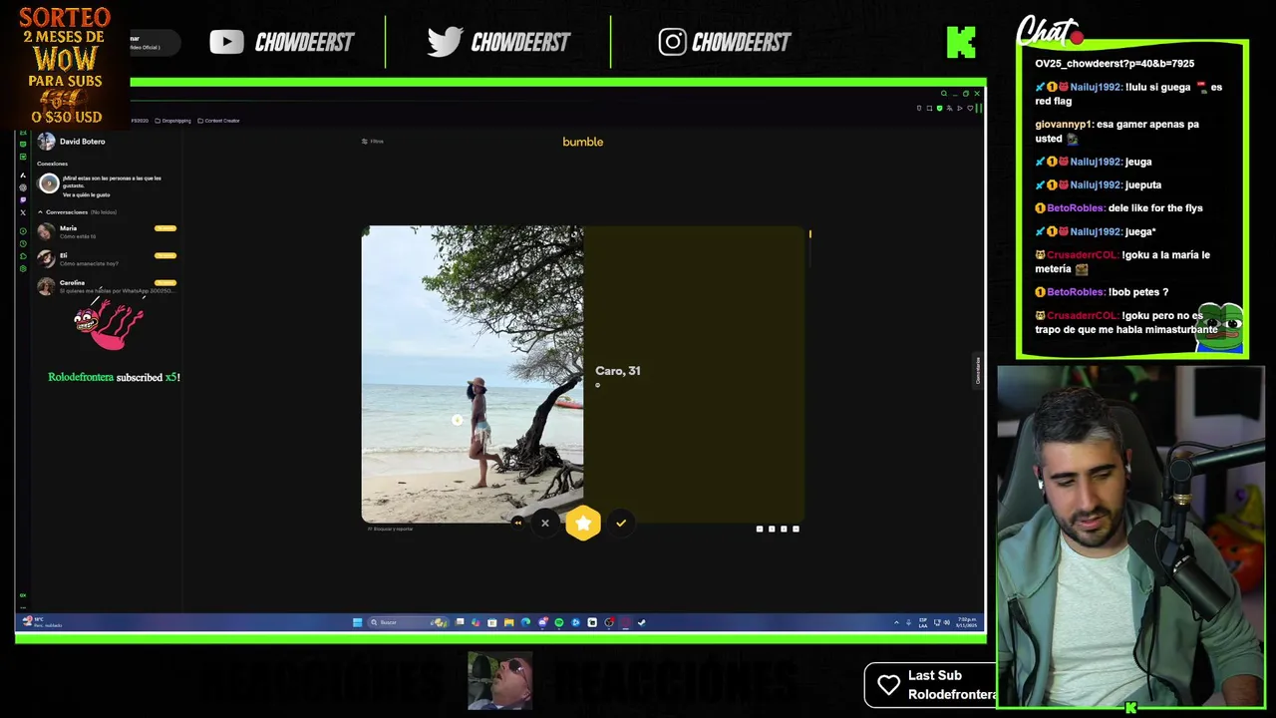1276x718 pixels.
Task: Click the Last Sub heart icon
Action: pos(888,684)
